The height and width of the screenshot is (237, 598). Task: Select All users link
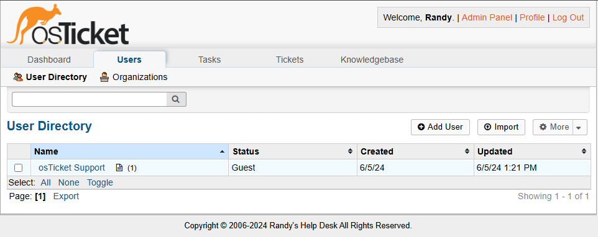click(x=46, y=182)
